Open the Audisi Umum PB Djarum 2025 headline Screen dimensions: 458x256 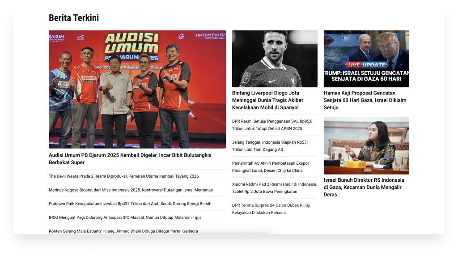(130, 159)
